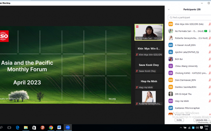Click the muted mic icon for Deni Darmawan_BSN
This screenshot has width=211, height=131.
point(210,80)
